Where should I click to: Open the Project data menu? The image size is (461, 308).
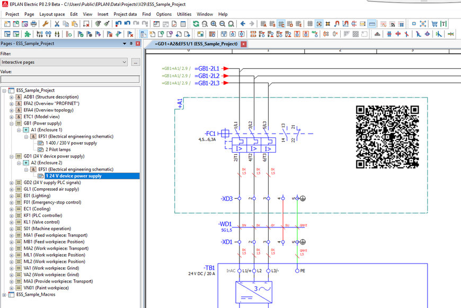(x=125, y=14)
